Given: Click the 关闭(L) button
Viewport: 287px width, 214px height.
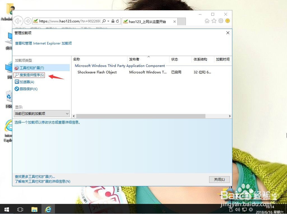Looking at the screenshot, I should [x=219, y=179].
